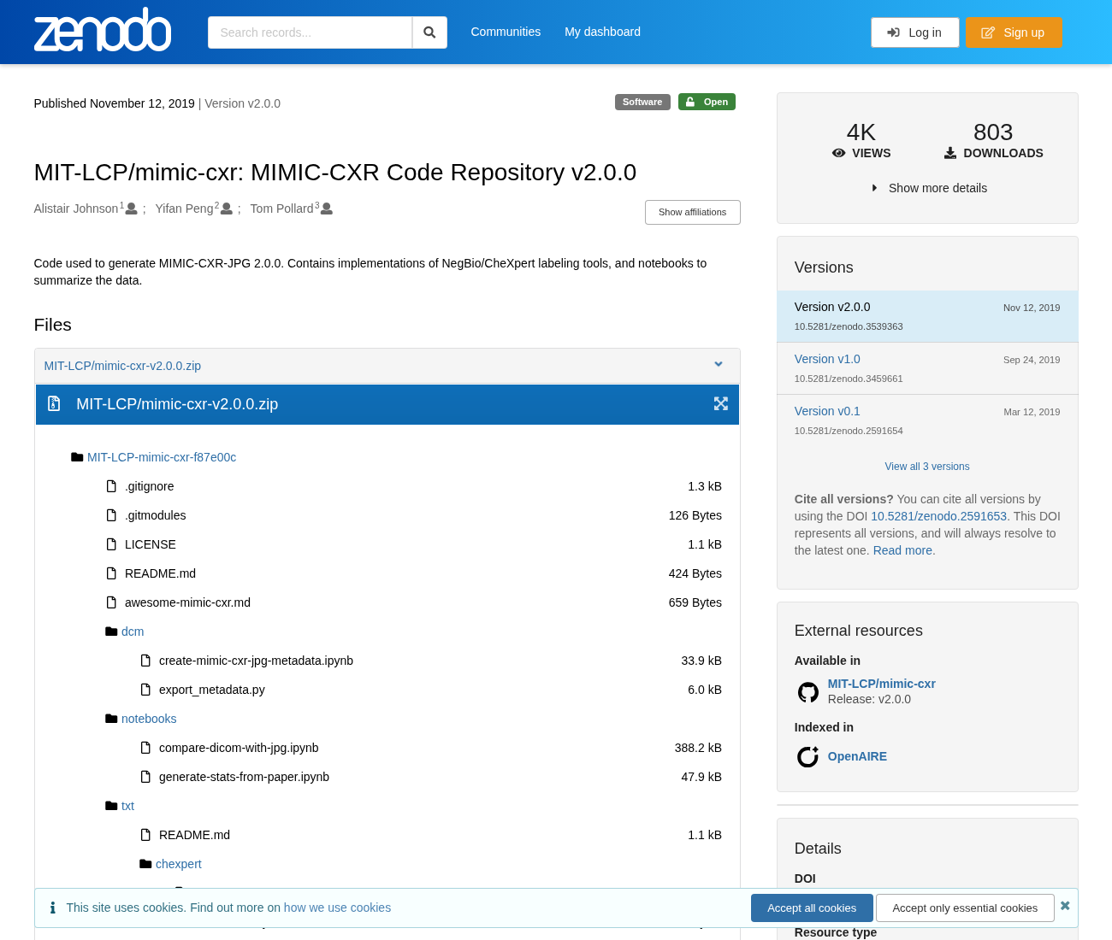Viewport: 1112px width, 940px height.
Task: Click the GitHub icon under External resources
Action: (x=808, y=692)
